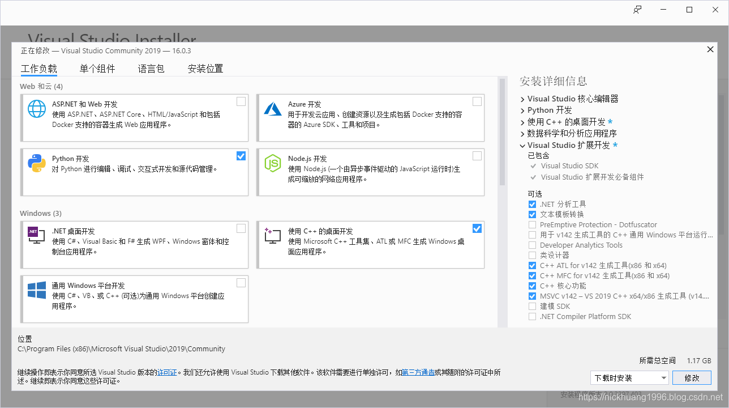Uncheck C++ ATL for v142 生成工具 checkbox

click(x=532, y=265)
